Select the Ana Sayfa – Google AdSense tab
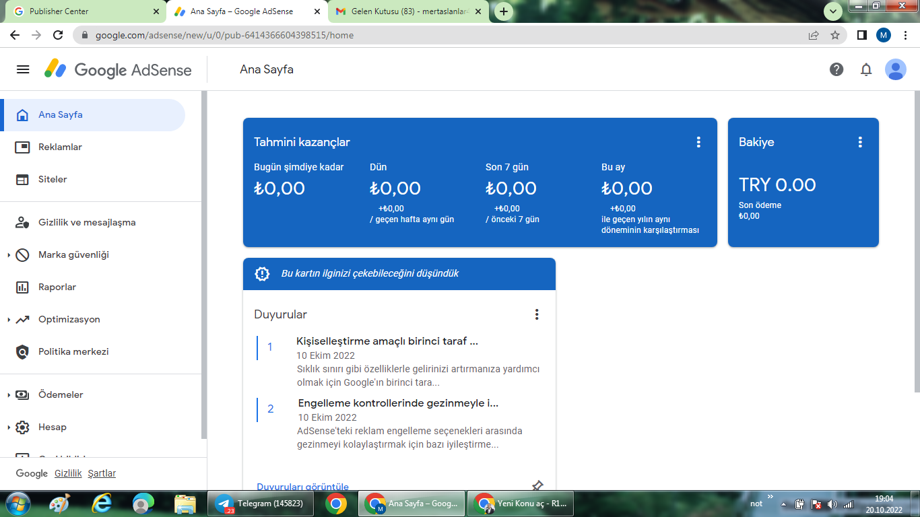Viewport: 920px width, 517px height. (x=247, y=11)
